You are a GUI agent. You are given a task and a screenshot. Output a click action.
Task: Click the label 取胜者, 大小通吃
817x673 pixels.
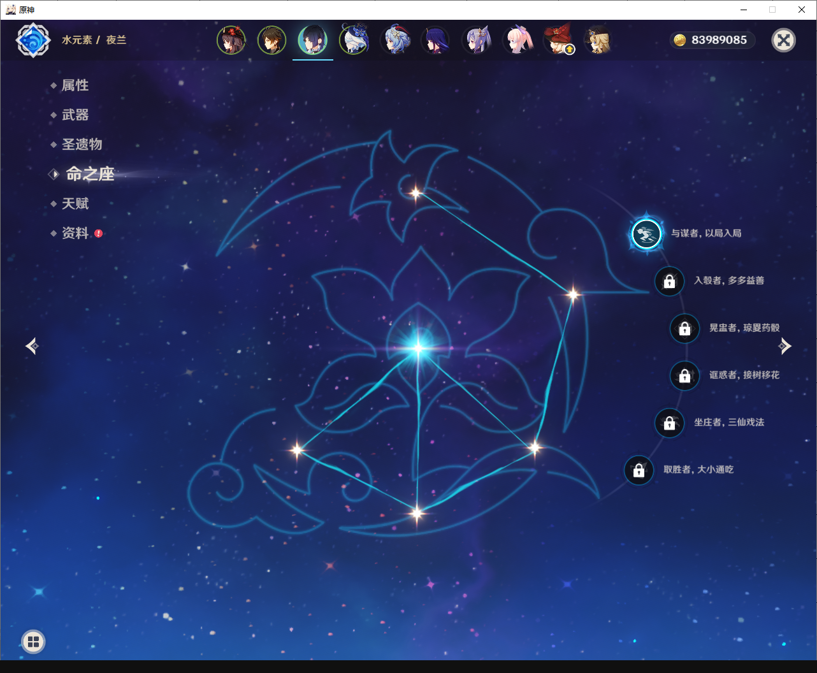pos(698,469)
